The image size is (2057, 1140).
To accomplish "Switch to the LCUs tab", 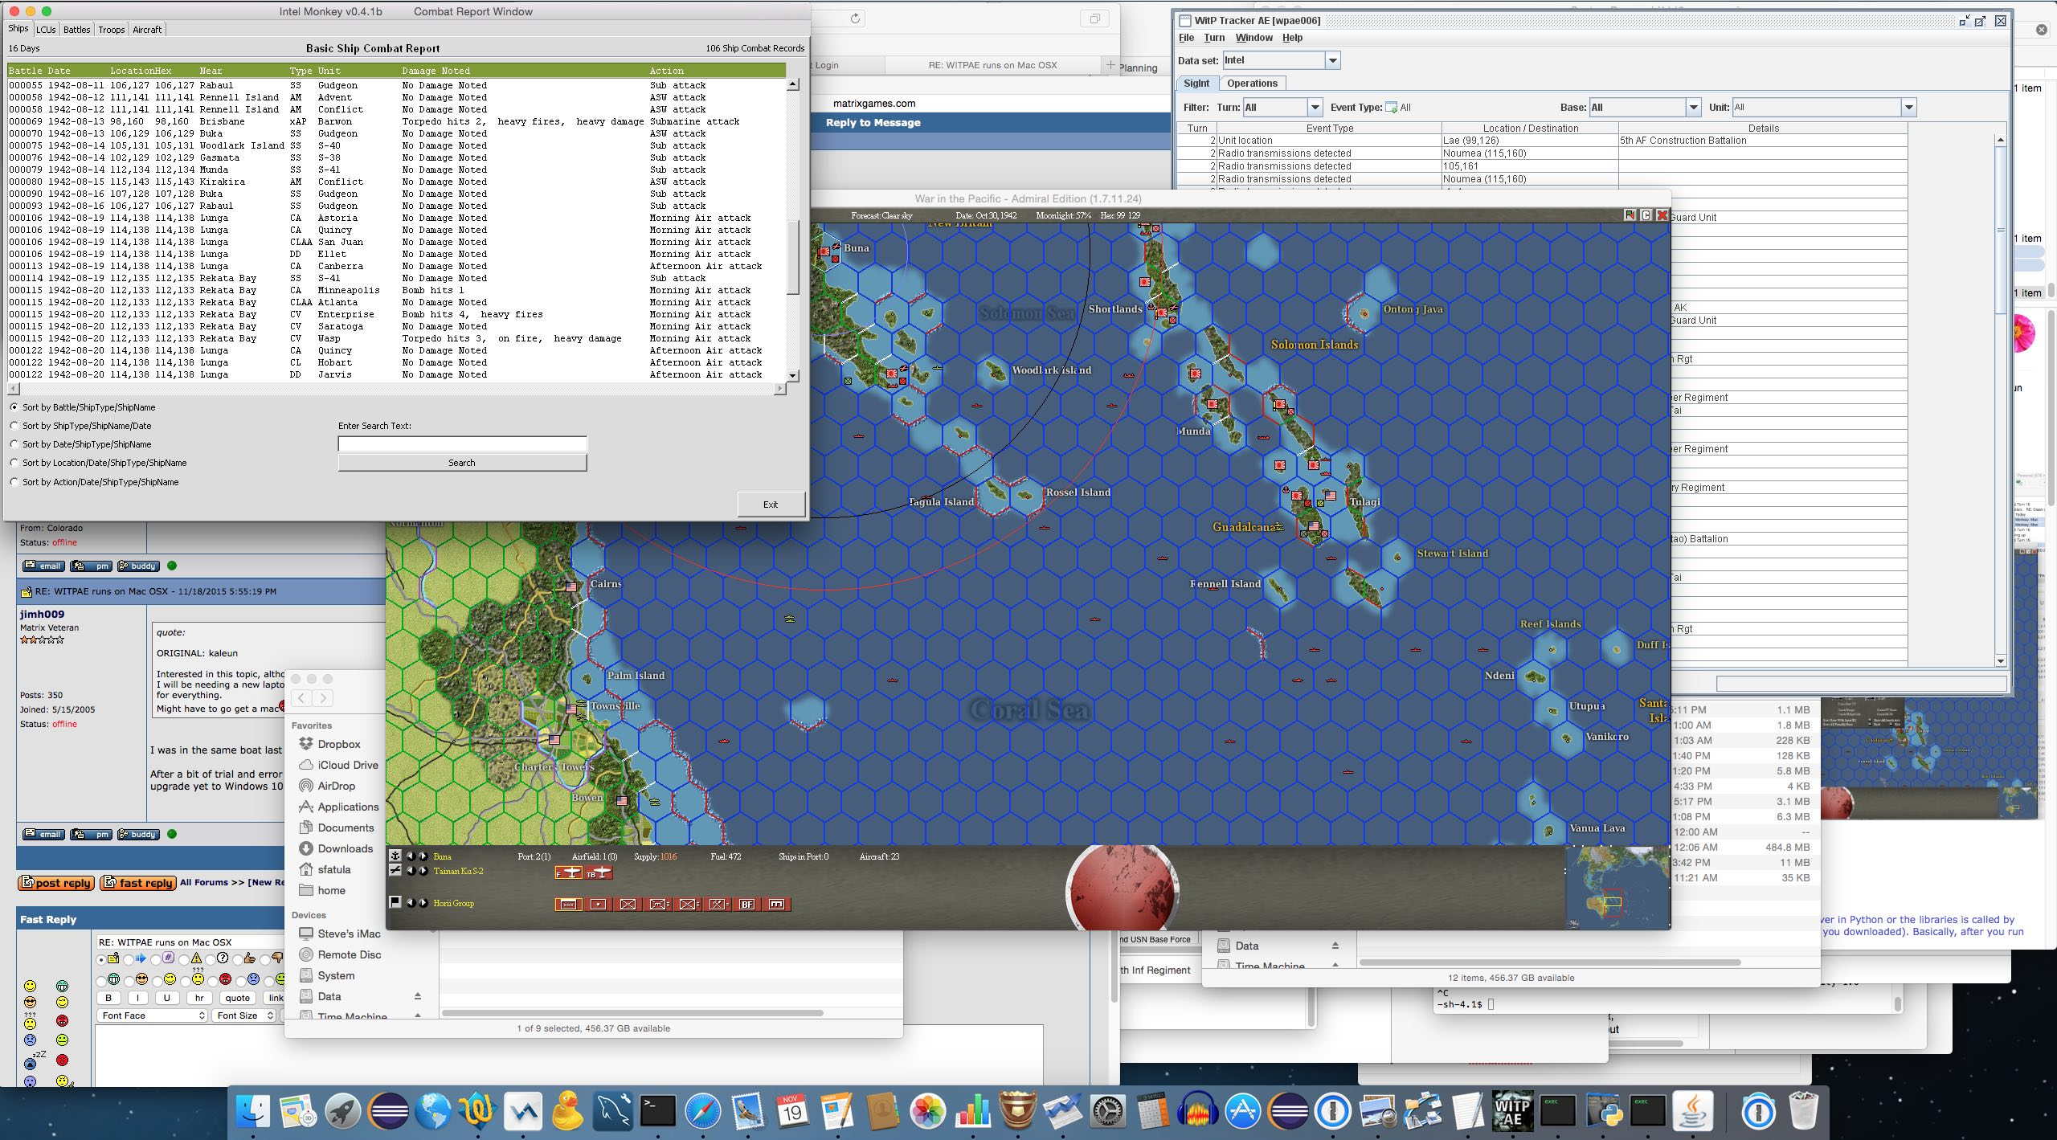I will [x=46, y=30].
